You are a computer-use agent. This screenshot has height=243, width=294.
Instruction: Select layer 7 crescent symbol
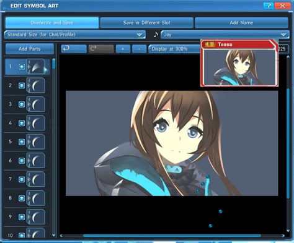point(37,179)
